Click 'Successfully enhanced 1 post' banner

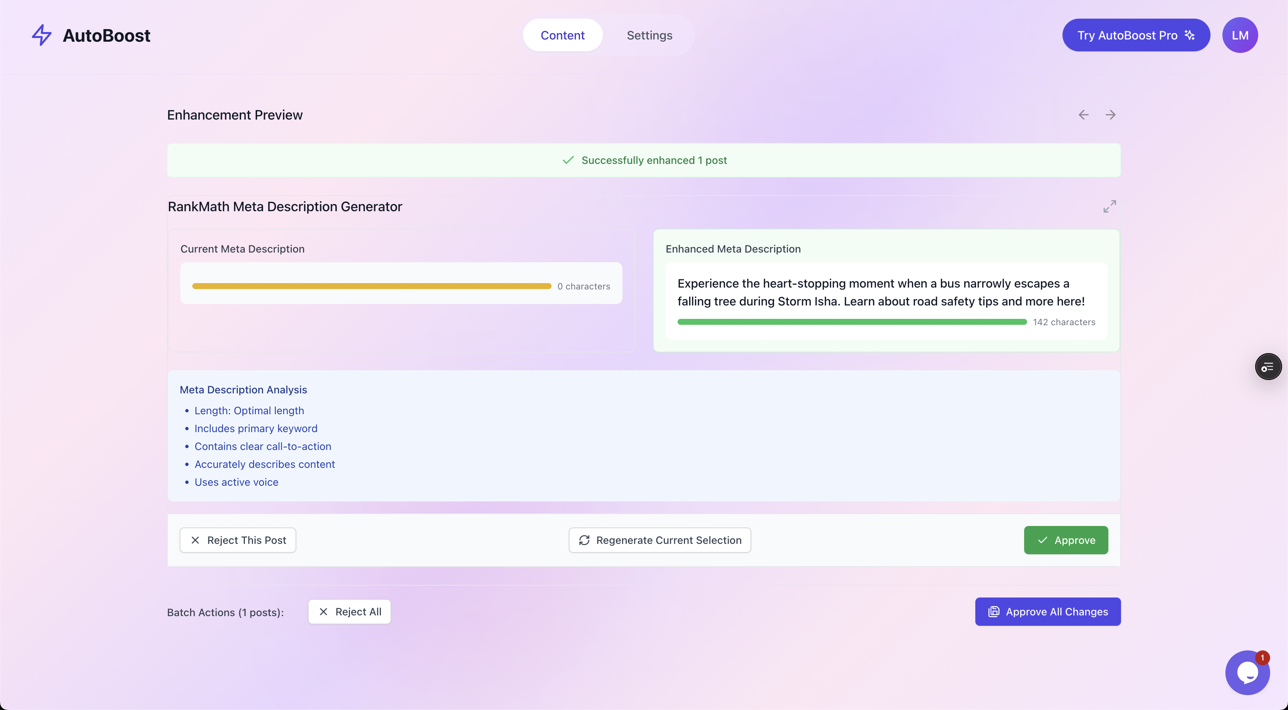point(644,161)
